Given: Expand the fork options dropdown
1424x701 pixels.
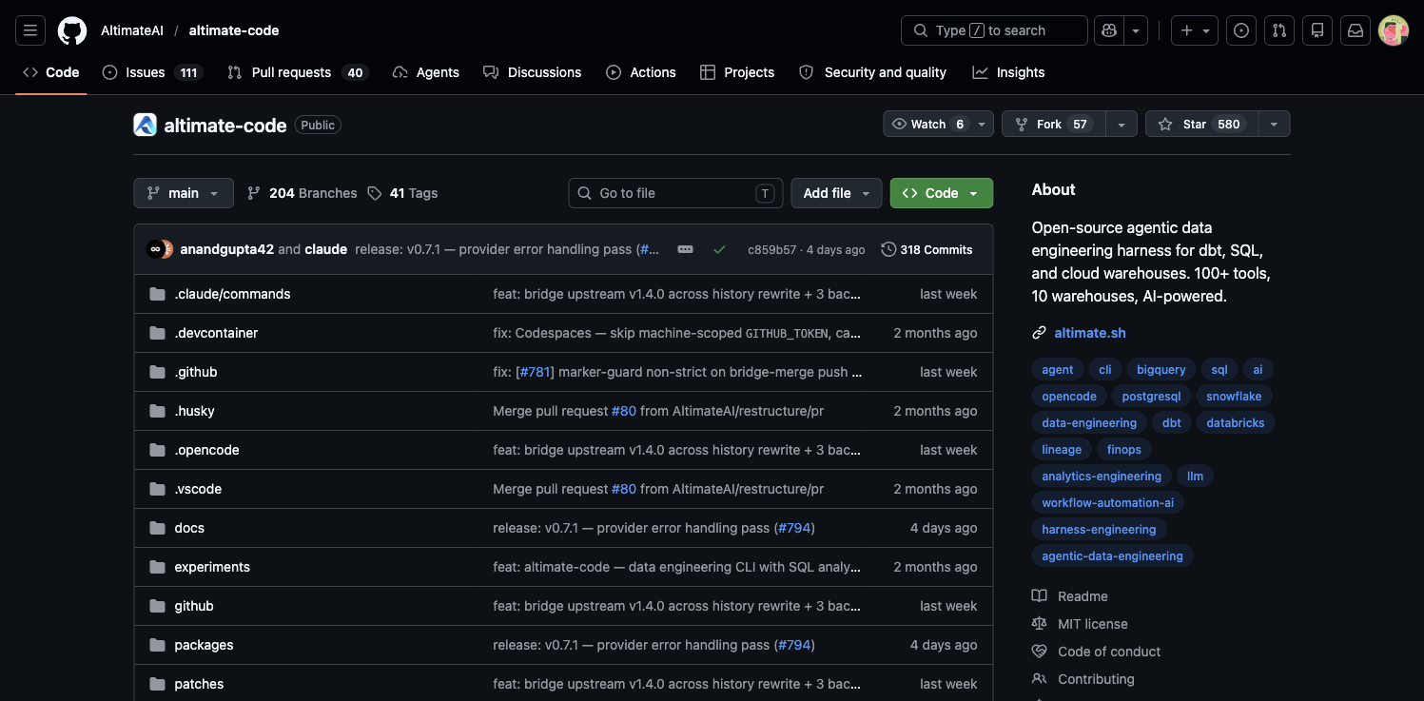Looking at the screenshot, I should point(1122,125).
